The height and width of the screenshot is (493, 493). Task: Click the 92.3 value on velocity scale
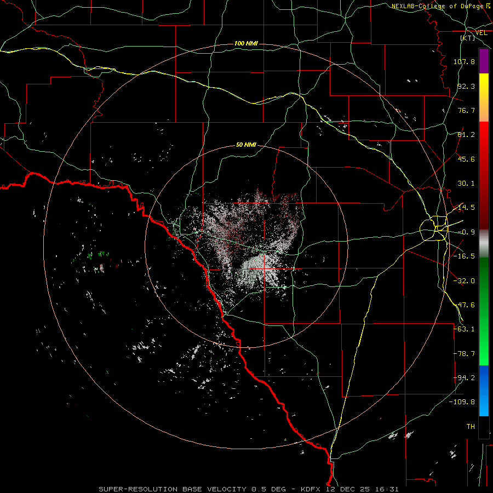466,86
